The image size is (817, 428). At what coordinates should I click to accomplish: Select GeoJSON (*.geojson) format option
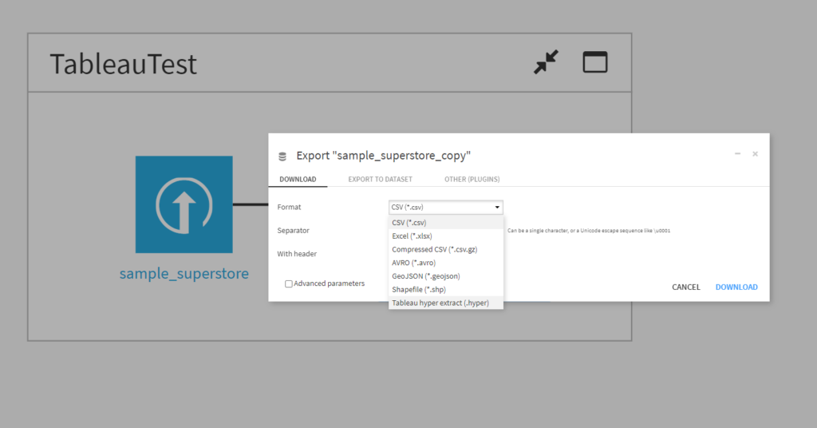[445, 276]
